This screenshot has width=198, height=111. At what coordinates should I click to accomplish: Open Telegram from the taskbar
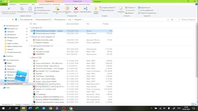(44, 108)
